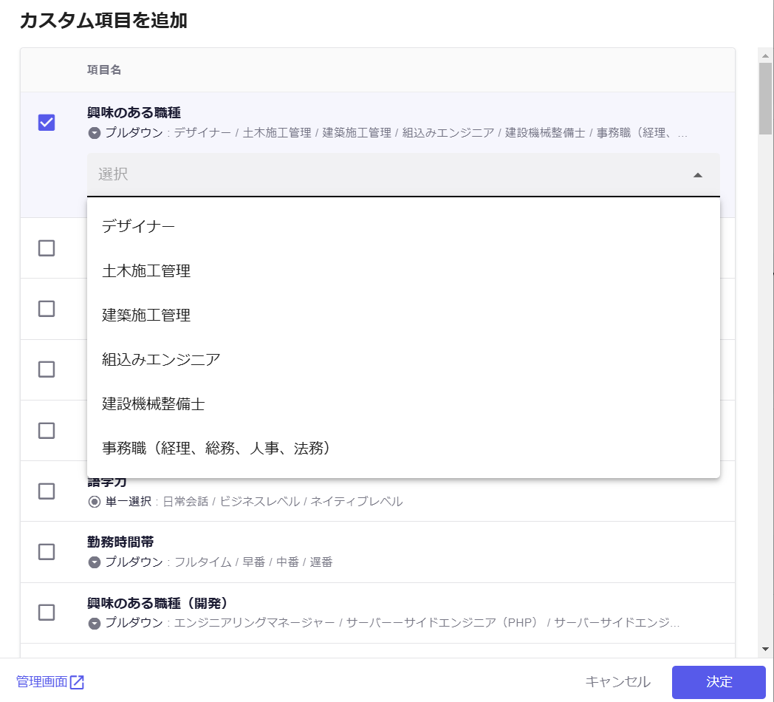The width and height of the screenshot is (774, 702).
Task: Select デザイナー from the list
Action: 138,227
